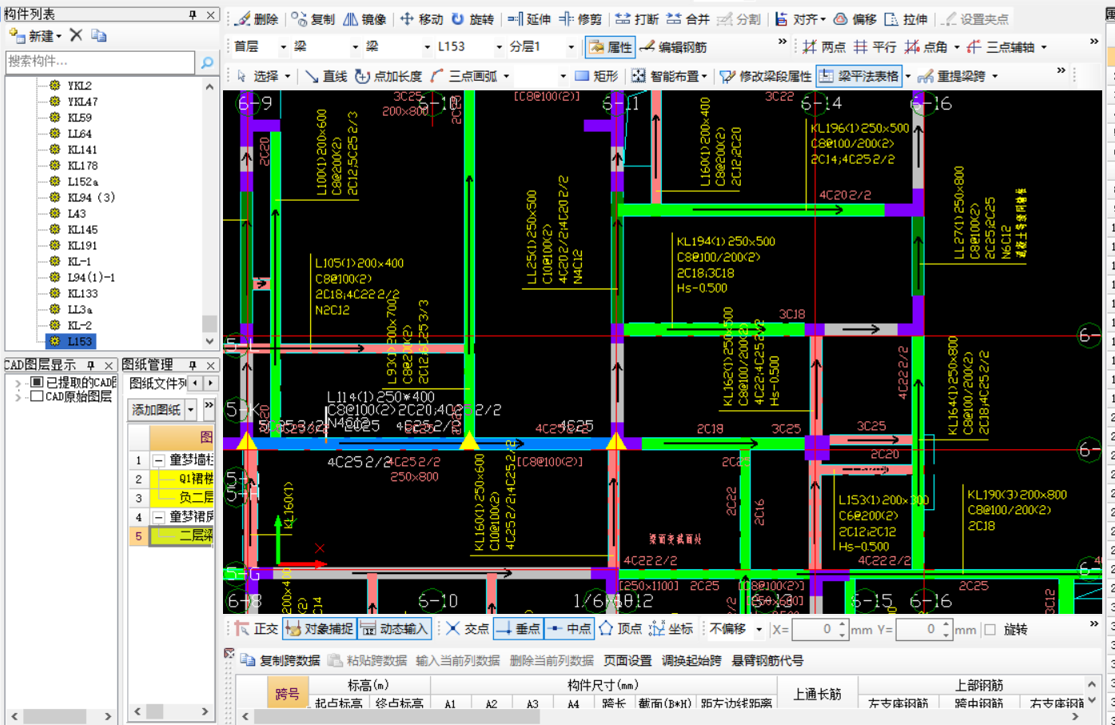Click the 打断 break tool
Screen dimensions: 1115x725
637,19
